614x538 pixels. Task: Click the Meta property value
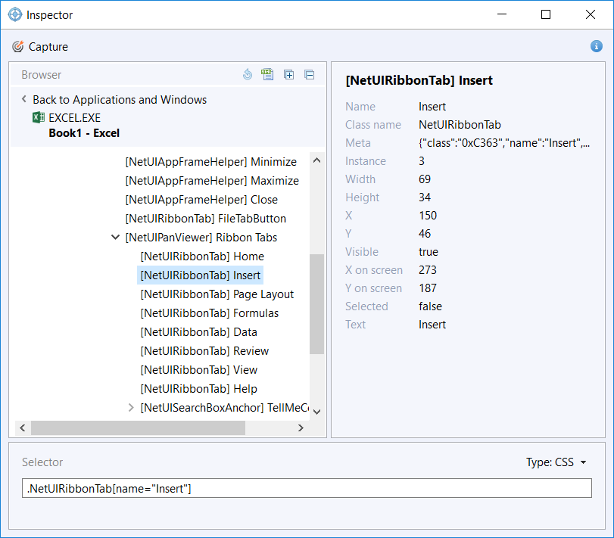[504, 143]
